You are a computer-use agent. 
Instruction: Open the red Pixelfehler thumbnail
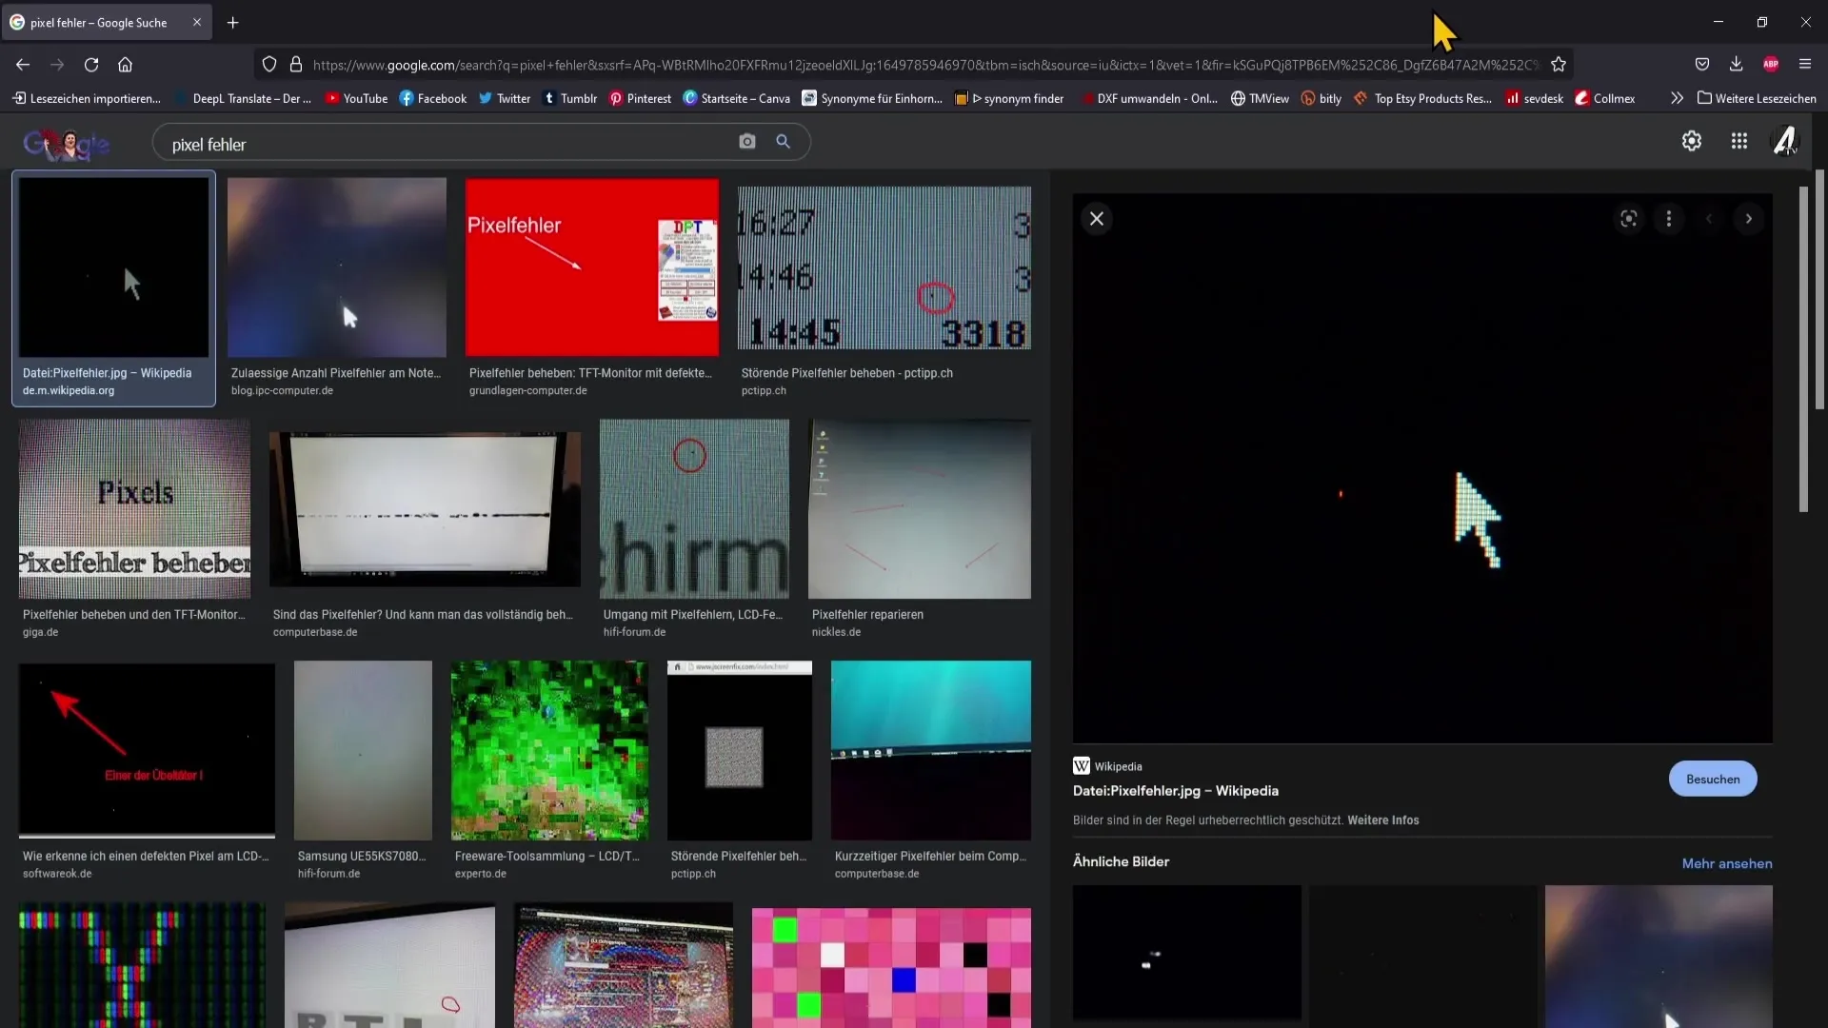592,267
